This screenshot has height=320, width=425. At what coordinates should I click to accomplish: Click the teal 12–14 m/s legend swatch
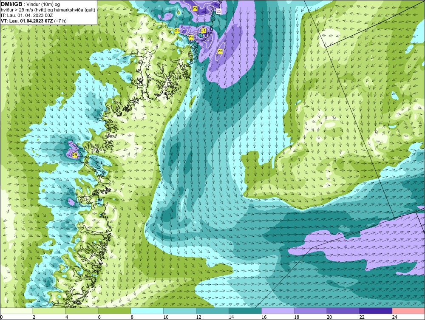coord(212,311)
